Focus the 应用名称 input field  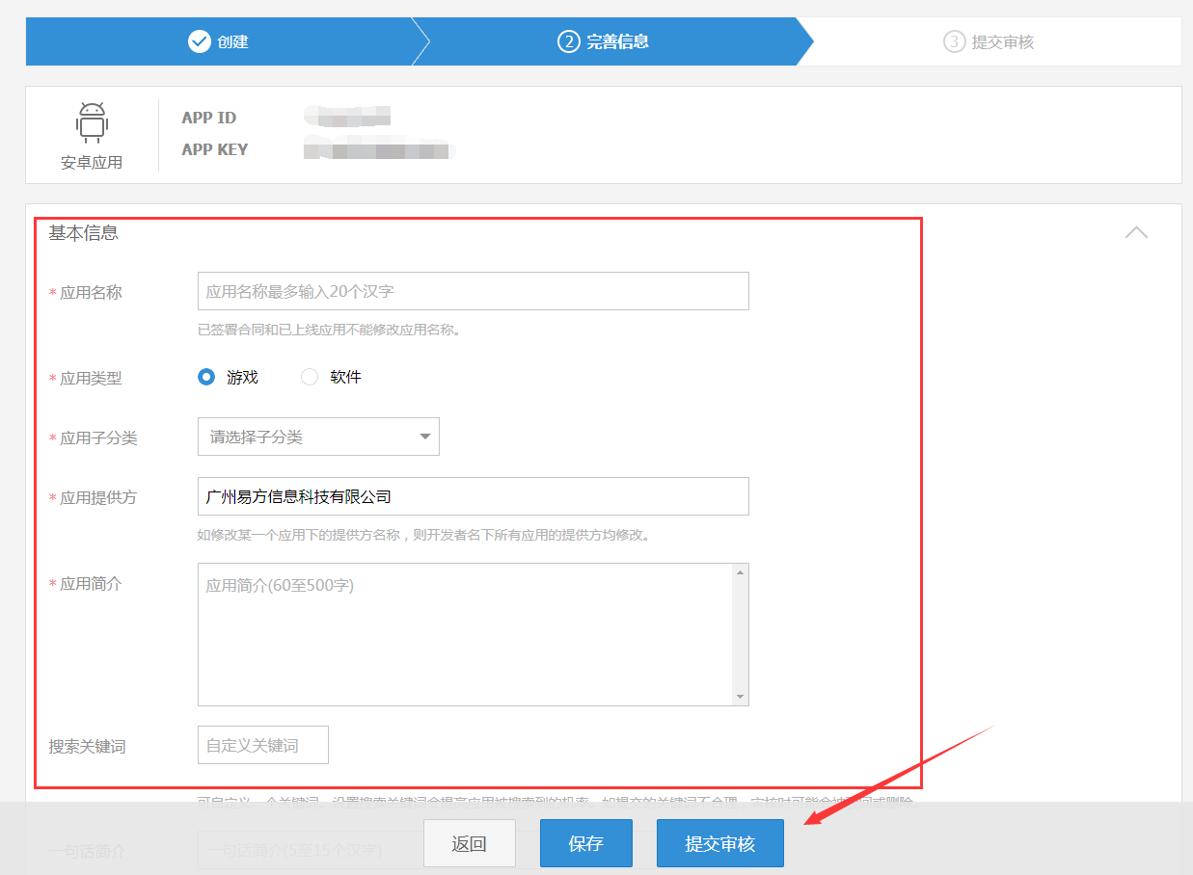pos(473,291)
